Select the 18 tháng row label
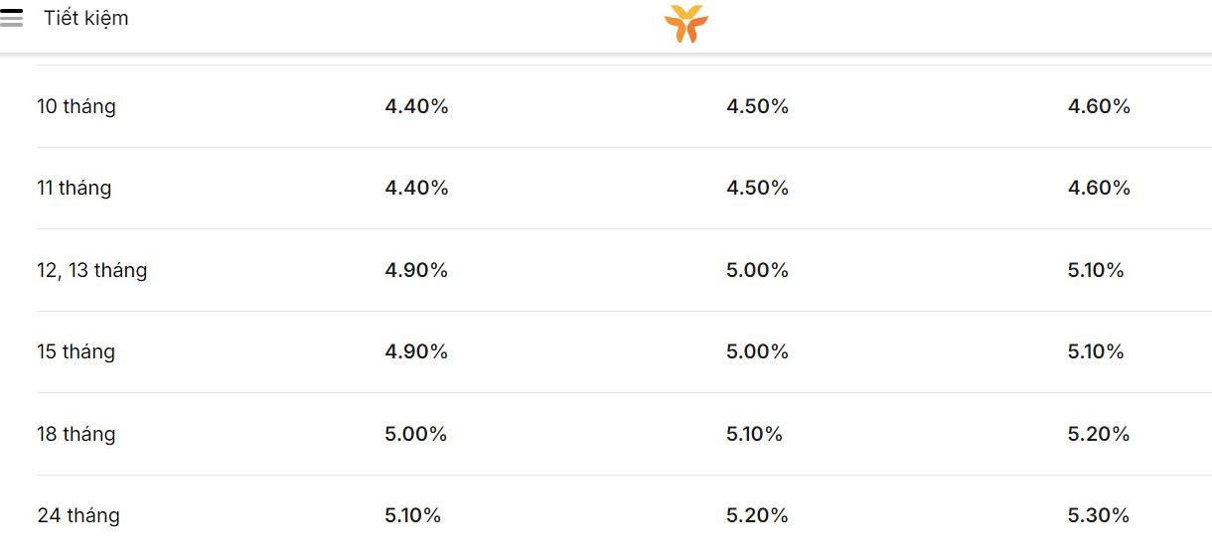1212x554 pixels. [76, 434]
